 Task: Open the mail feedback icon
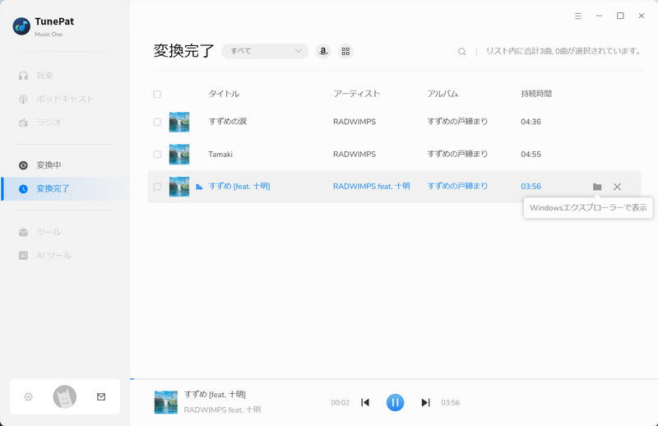point(101,396)
